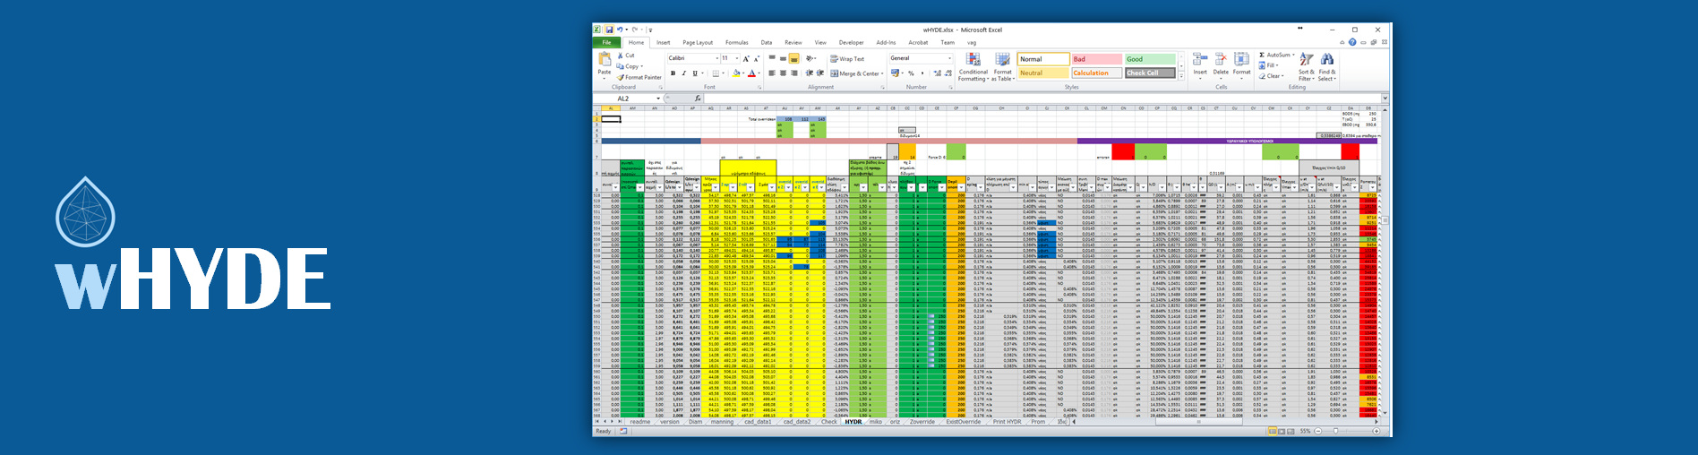Select the Zoverride sheet tab

(x=922, y=421)
